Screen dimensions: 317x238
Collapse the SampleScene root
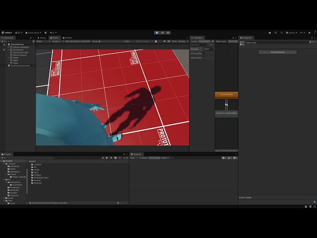coord(6,44)
